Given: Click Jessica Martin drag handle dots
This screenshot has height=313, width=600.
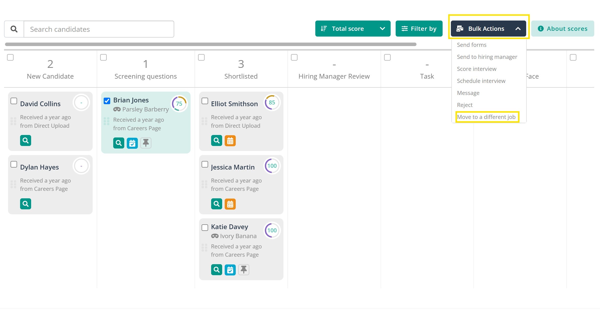Looking at the screenshot, I should (204, 185).
